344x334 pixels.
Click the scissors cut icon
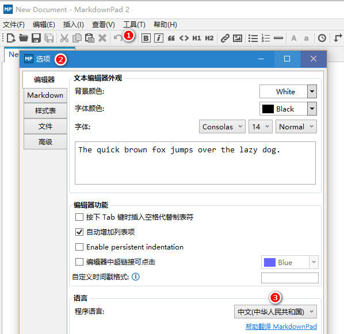pyautogui.click(x=64, y=38)
